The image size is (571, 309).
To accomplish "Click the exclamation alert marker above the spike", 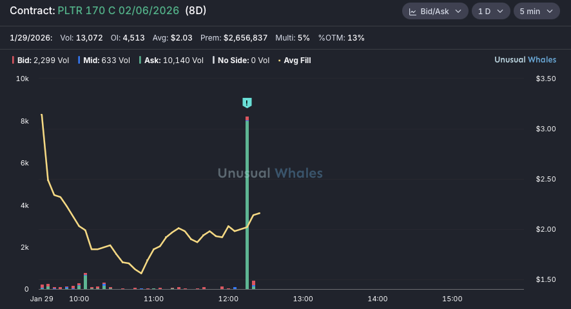I will point(247,102).
